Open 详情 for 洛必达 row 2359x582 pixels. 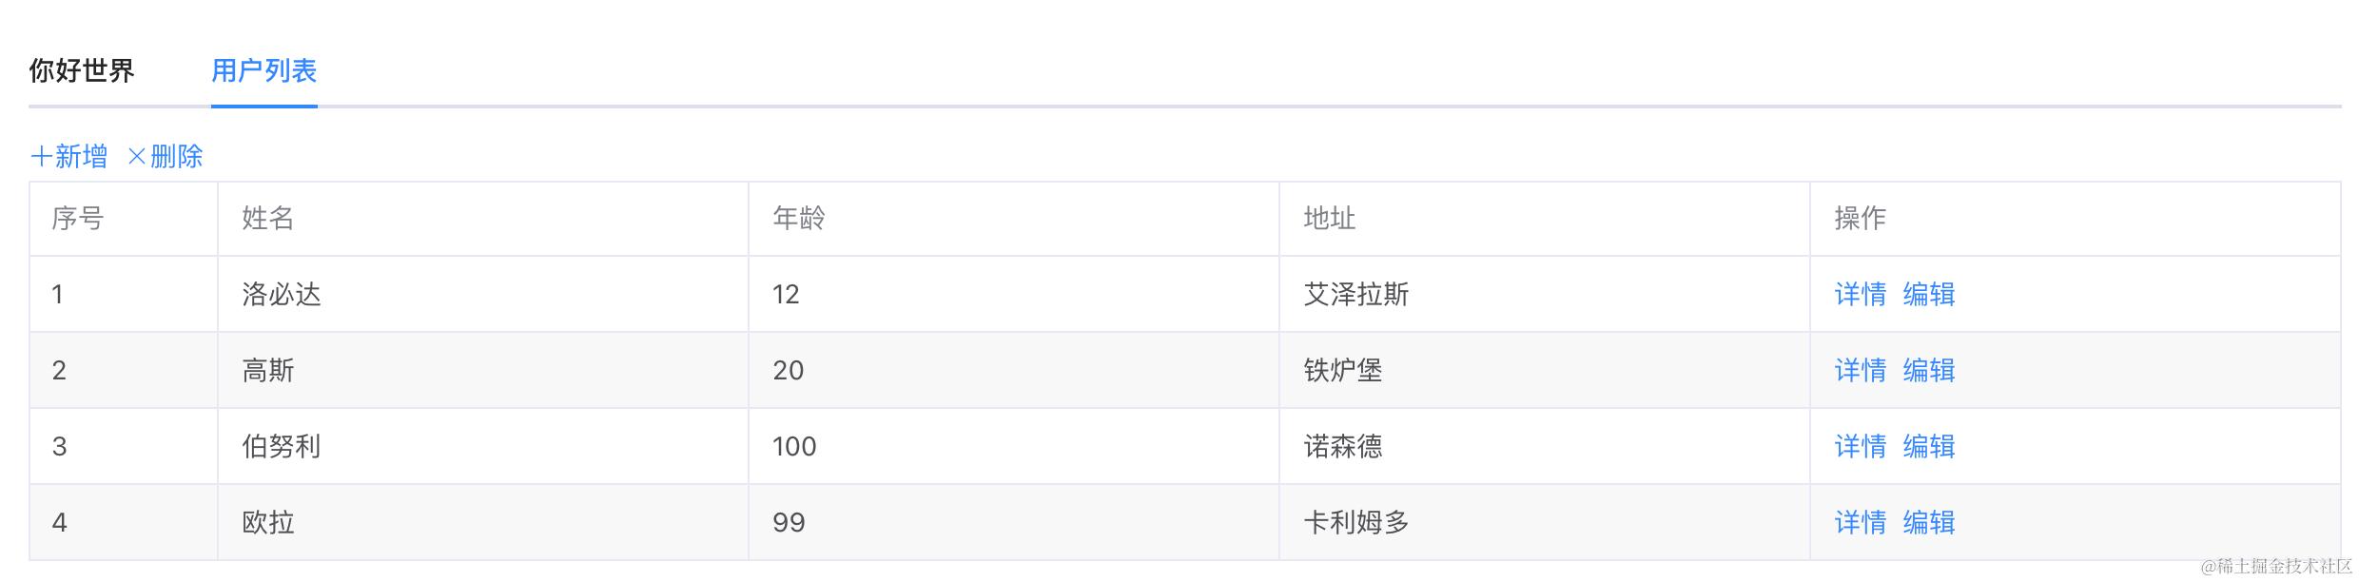click(x=1860, y=295)
